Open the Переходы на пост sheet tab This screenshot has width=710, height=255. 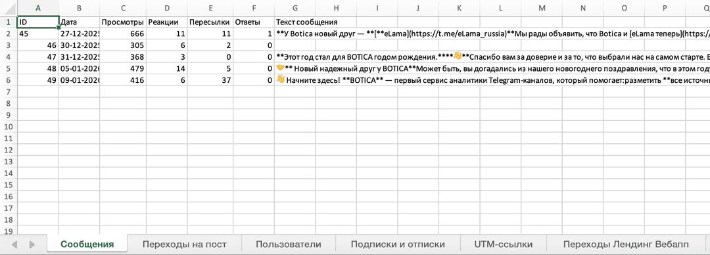[184, 244]
